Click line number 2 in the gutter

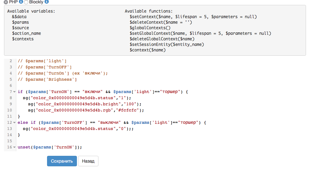tap(10, 61)
